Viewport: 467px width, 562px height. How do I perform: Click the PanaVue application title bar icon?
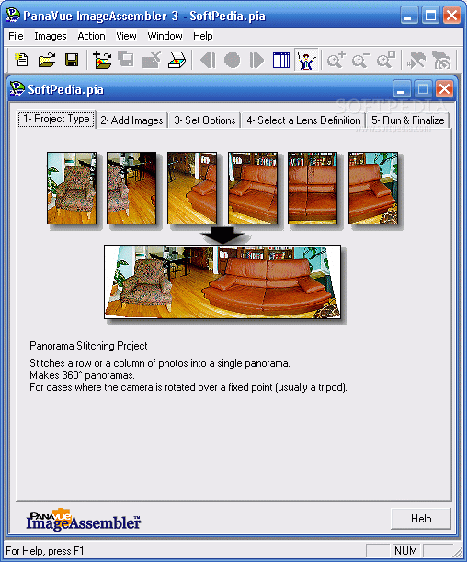click(13, 15)
